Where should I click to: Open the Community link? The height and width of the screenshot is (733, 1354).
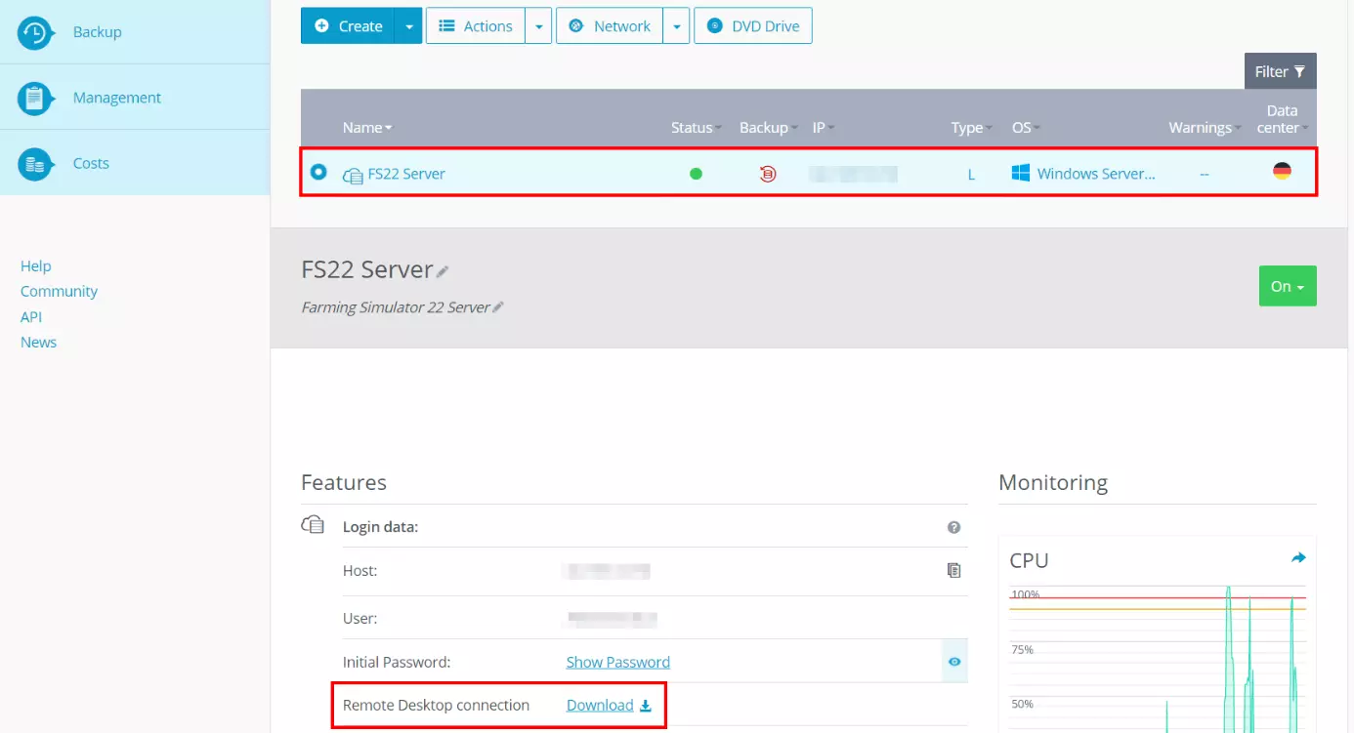59,291
